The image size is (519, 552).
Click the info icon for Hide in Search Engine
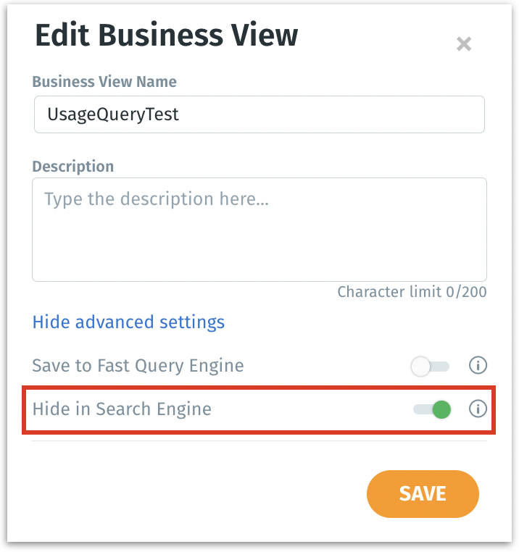point(478,409)
